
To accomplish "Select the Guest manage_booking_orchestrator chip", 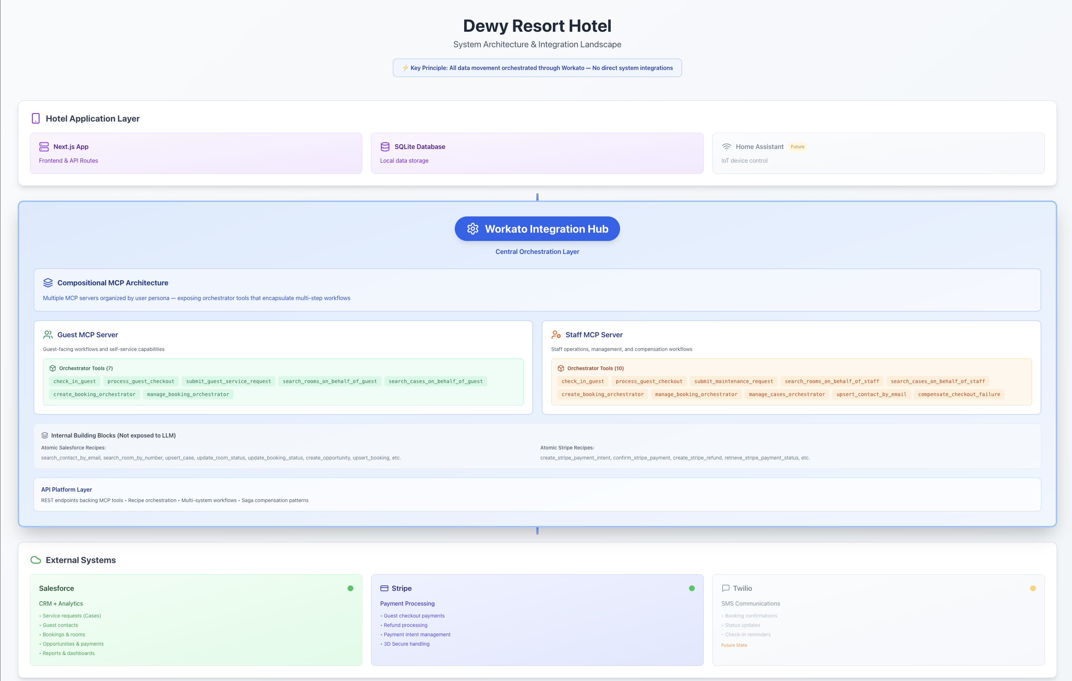I will (188, 394).
